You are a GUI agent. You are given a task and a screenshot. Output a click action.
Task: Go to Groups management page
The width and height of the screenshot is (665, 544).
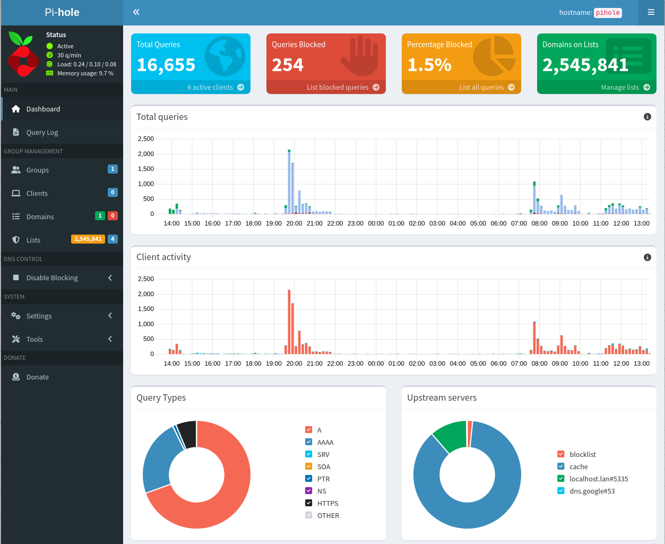click(62, 170)
